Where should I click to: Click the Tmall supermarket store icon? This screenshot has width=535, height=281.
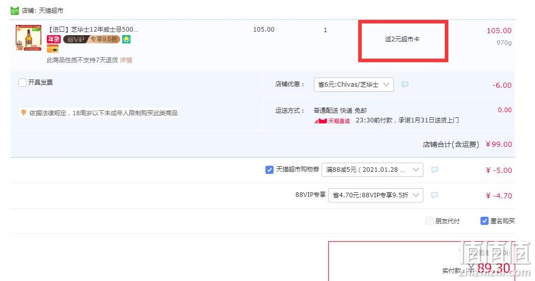pos(15,11)
